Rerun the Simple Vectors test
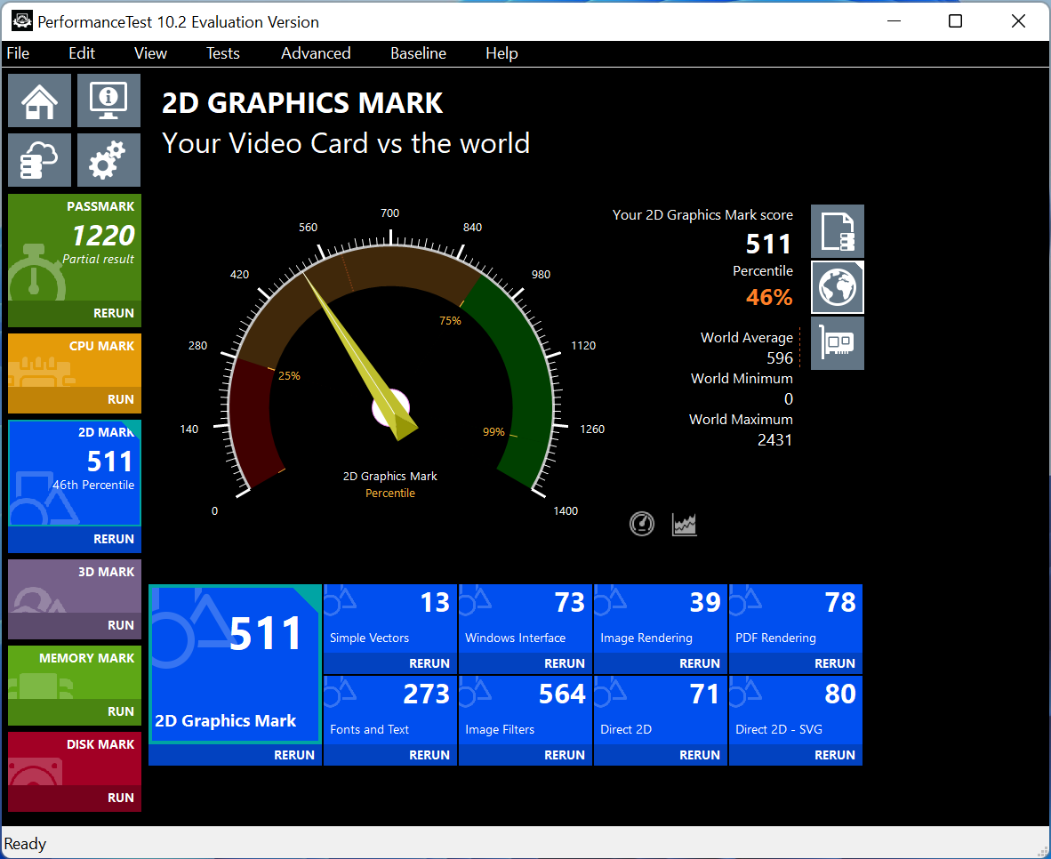This screenshot has width=1051, height=859. 429,663
